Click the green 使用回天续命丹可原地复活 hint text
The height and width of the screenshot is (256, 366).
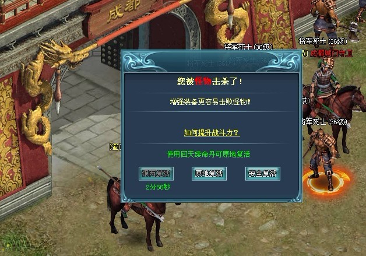click(209, 154)
